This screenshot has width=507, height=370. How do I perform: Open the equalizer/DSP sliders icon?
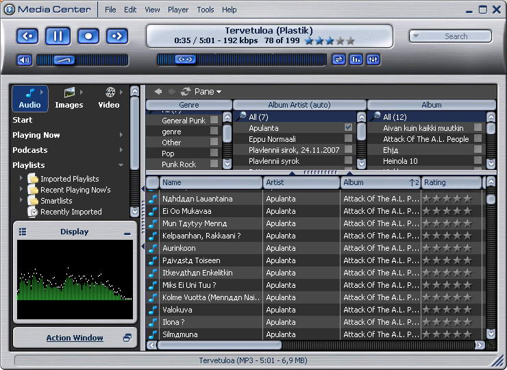373,60
